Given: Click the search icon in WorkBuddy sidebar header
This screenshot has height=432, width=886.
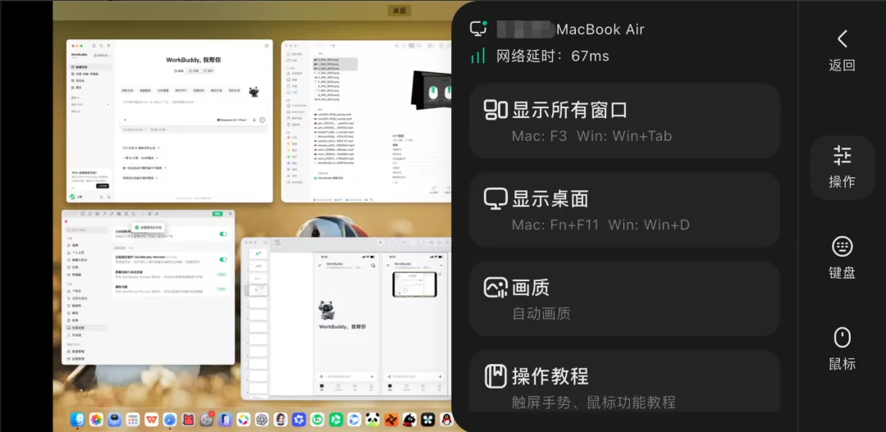Looking at the screenshot, I should pos(101,46).
